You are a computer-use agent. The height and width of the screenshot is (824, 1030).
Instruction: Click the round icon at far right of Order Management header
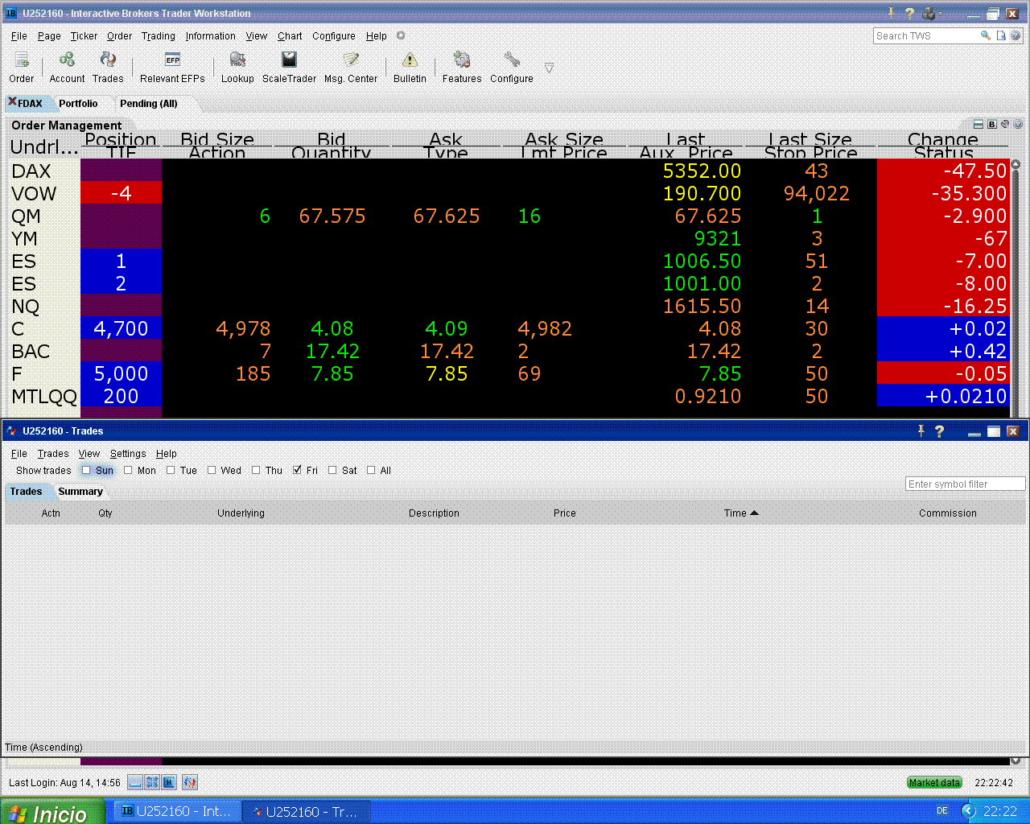click(x=1018, y=124)
